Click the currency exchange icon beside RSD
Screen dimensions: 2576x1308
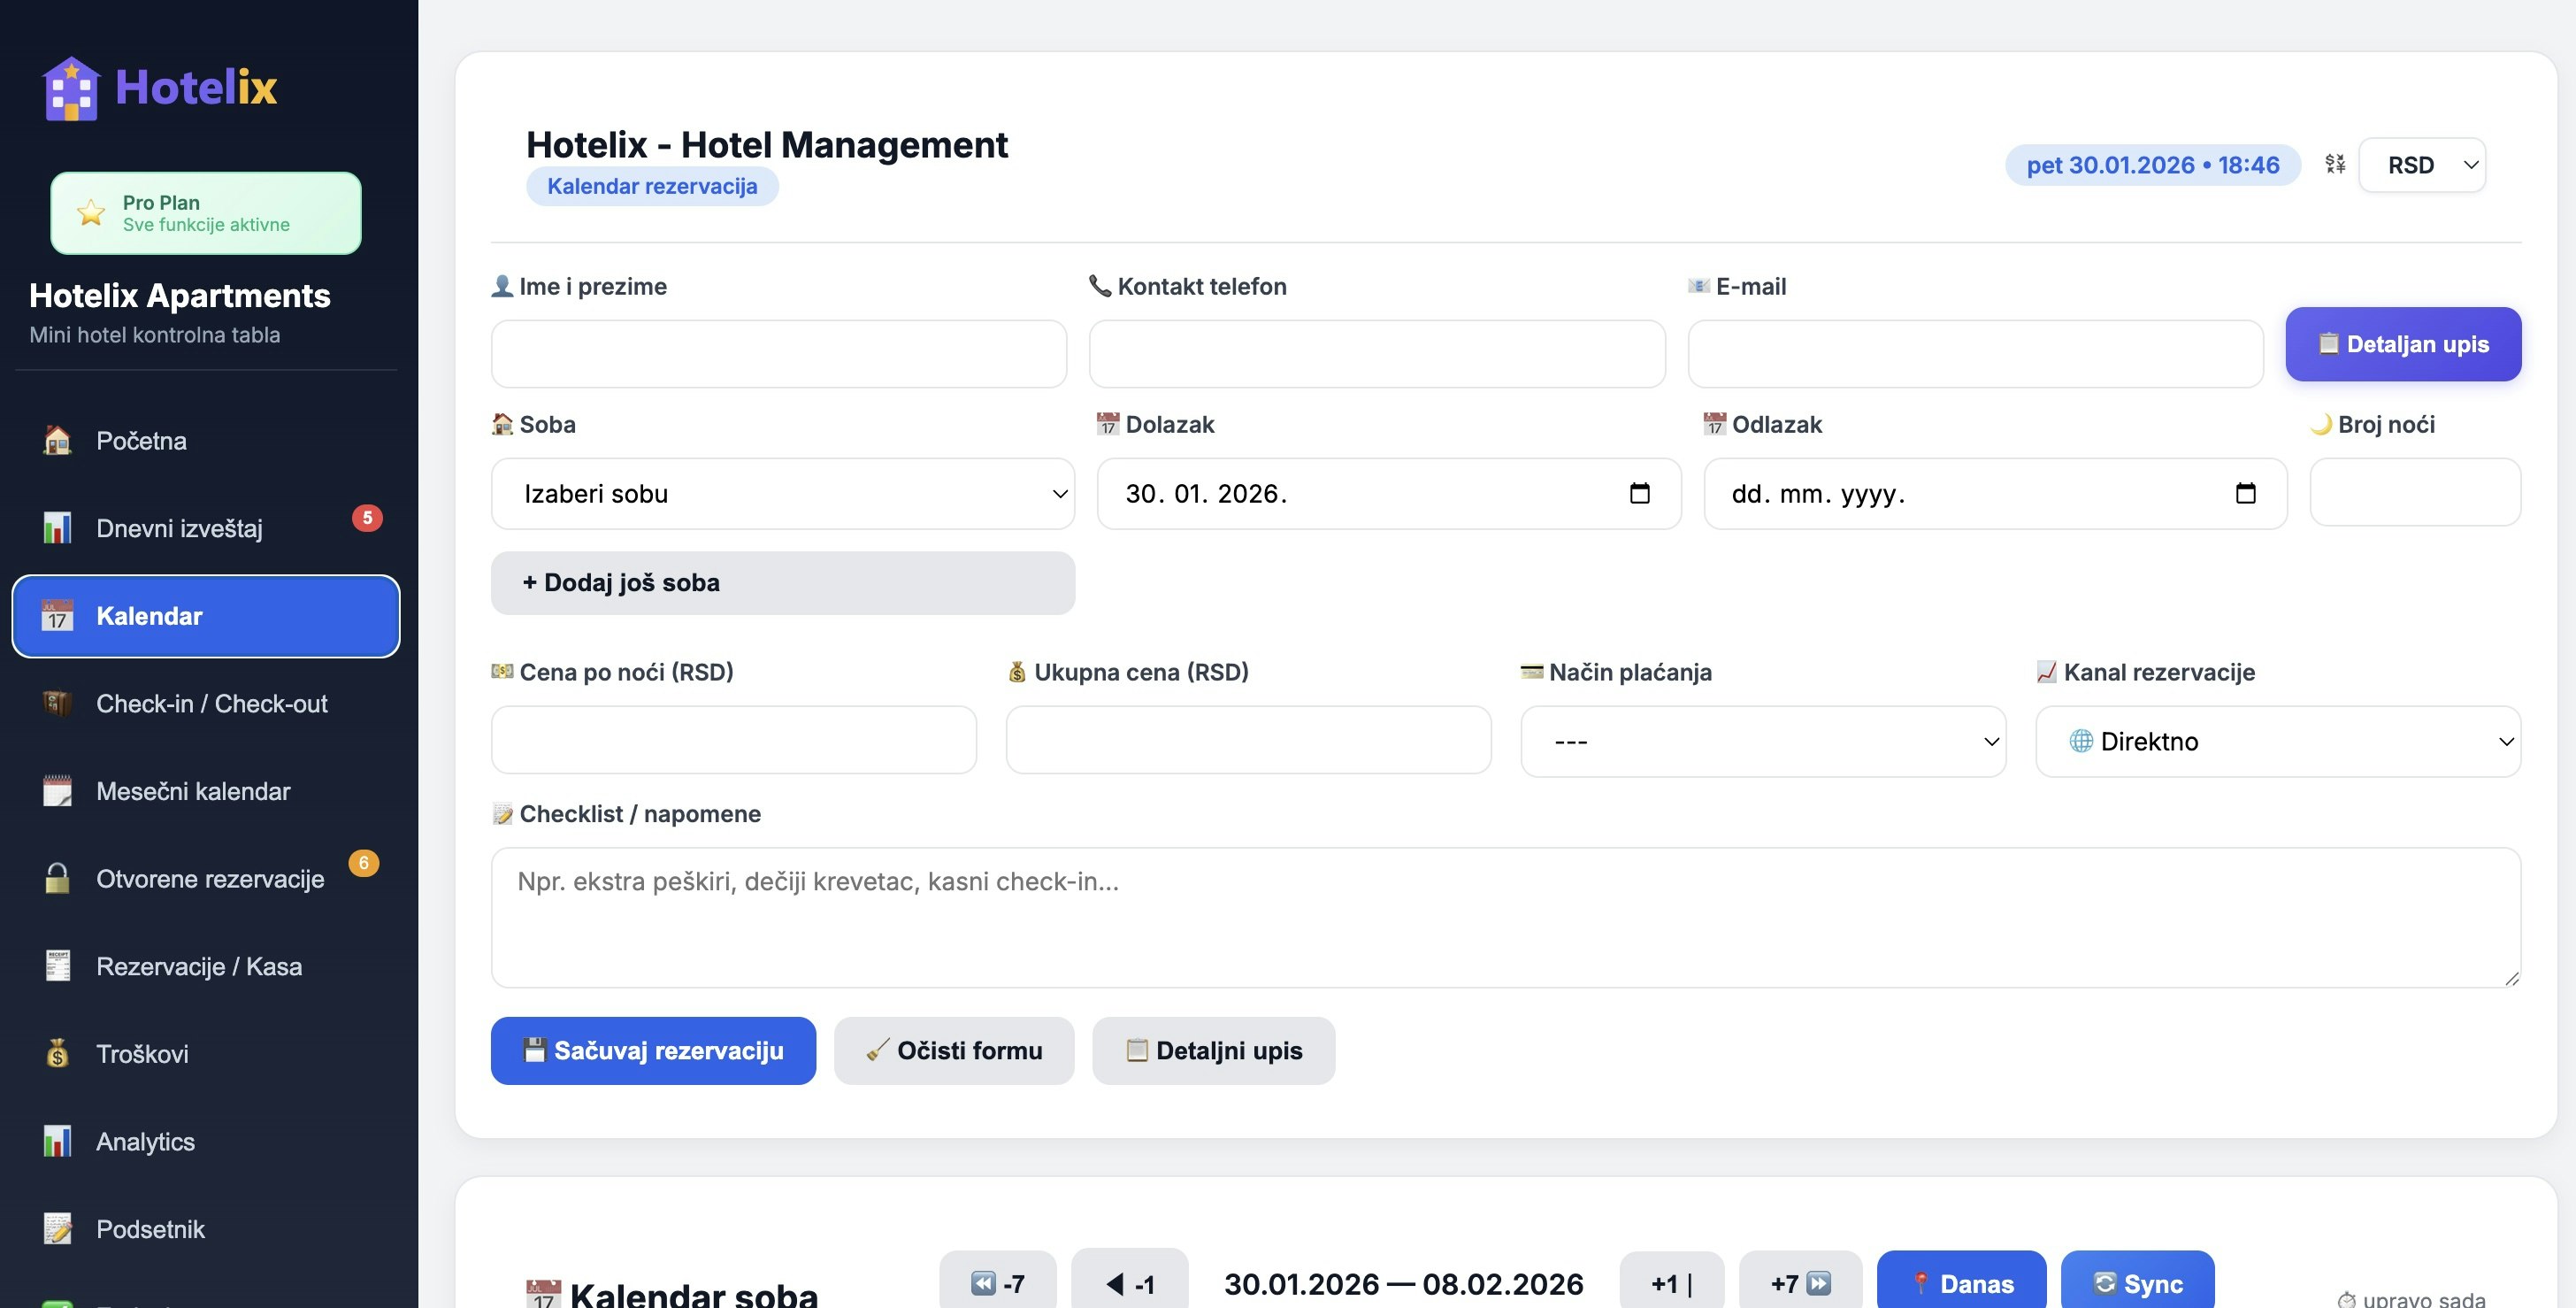2335,164
